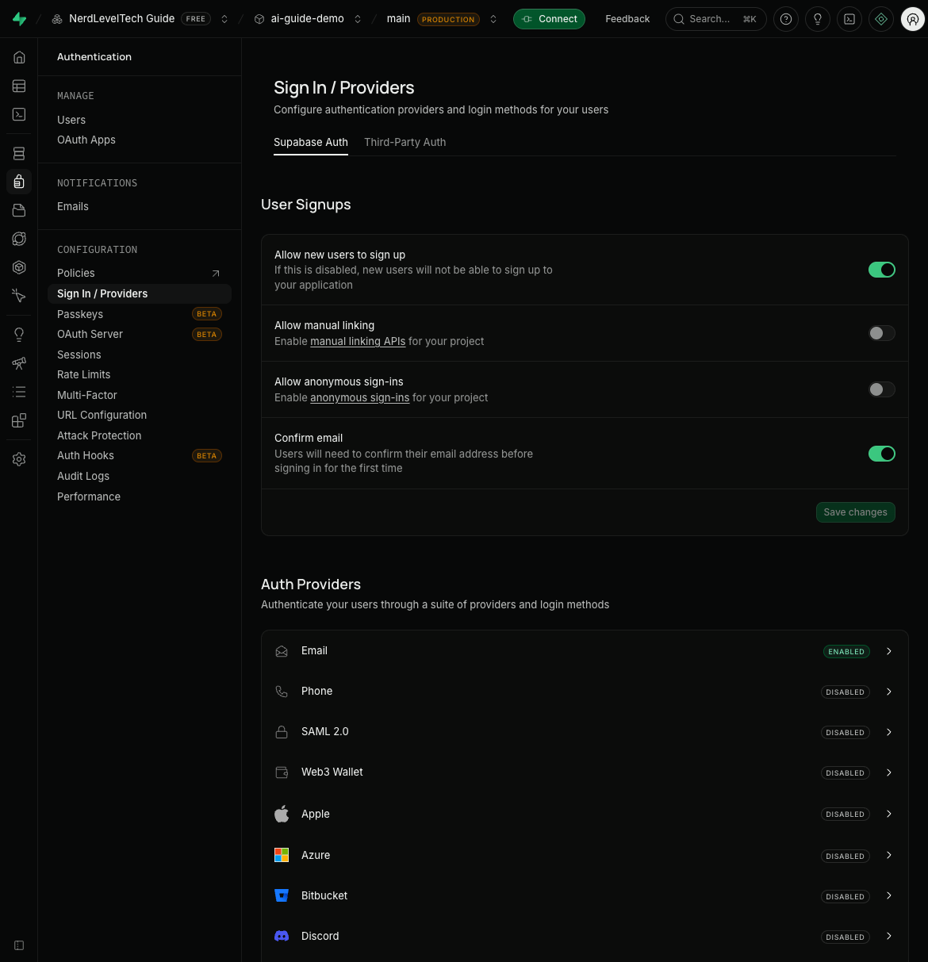Open the Table Editor sidebar icon
928x962 pixels.
coord(19,86)
